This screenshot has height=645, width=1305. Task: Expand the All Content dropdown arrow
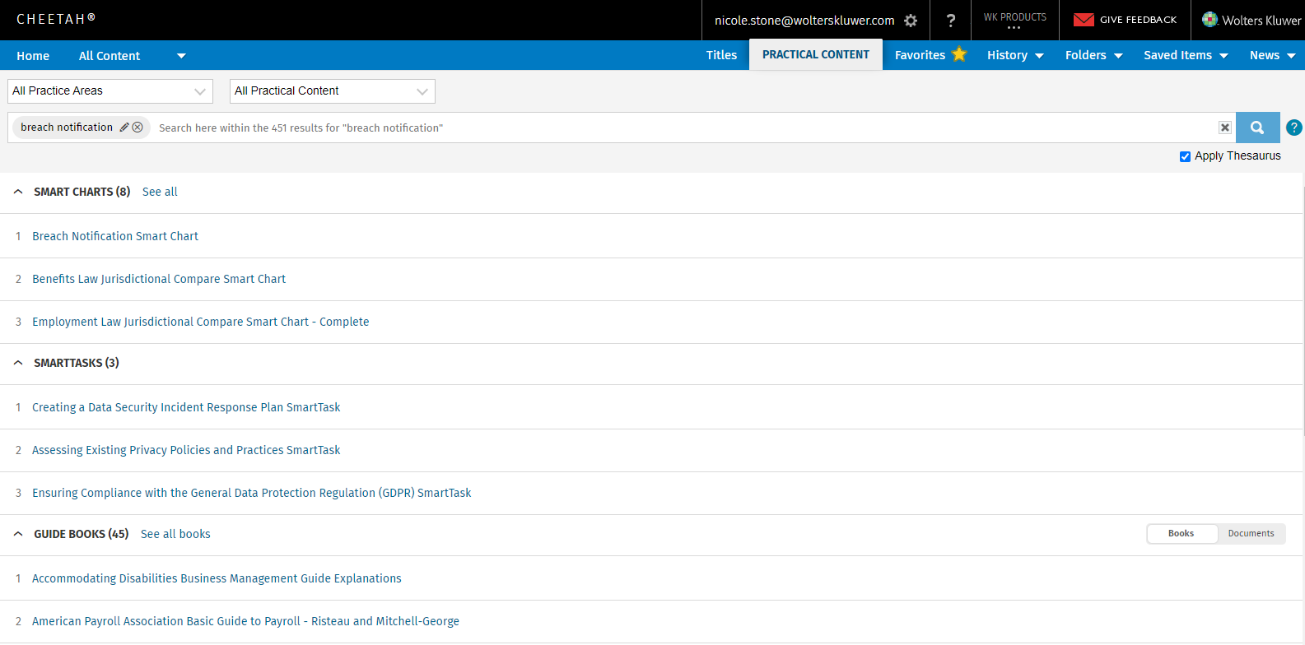pos(181,56)
